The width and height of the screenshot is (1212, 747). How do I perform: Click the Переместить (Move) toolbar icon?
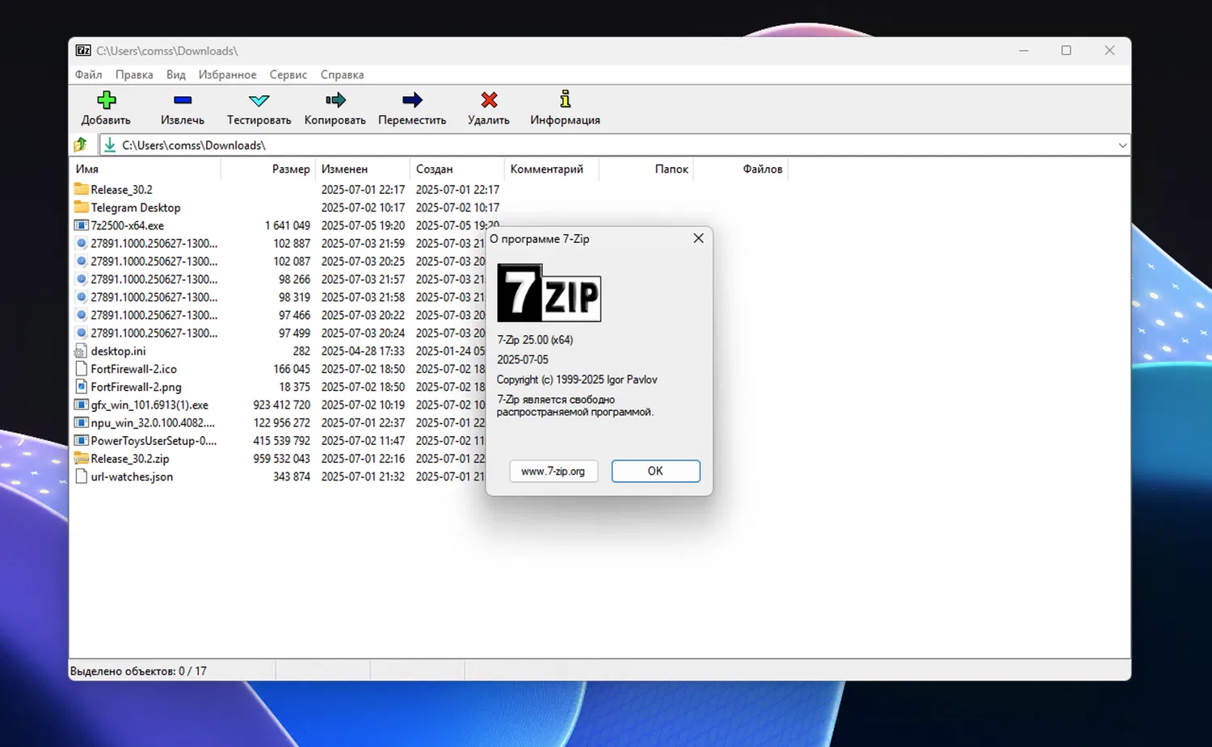click(x=412, y=100)
